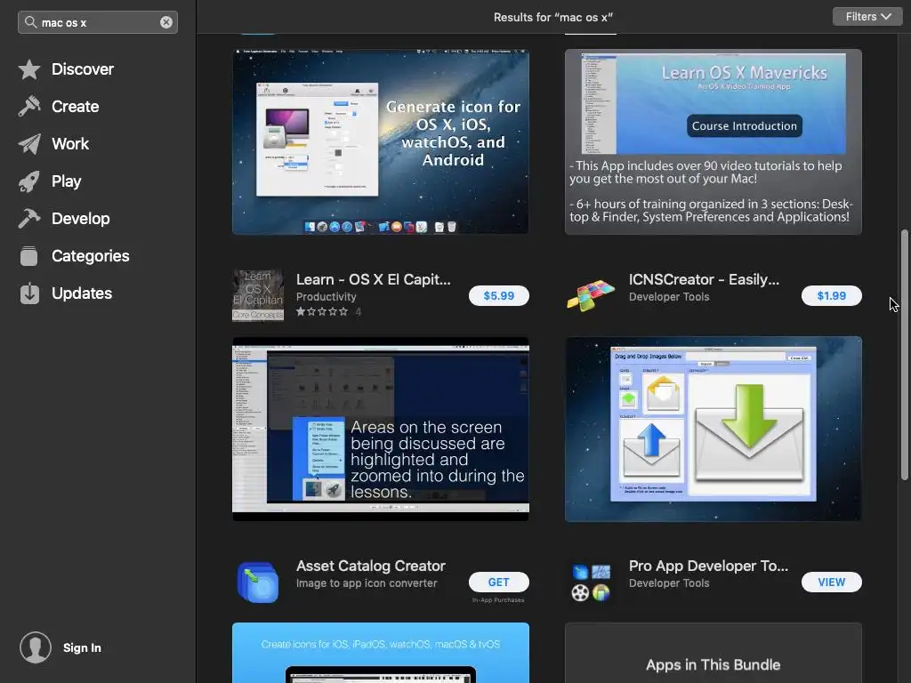
Task: Click the Updates download icon
Action: pyautogui.click(x=29, y=293)
